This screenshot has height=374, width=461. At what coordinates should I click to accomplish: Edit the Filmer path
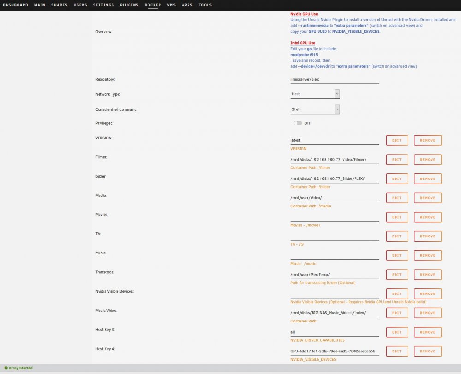coord(397,160)
